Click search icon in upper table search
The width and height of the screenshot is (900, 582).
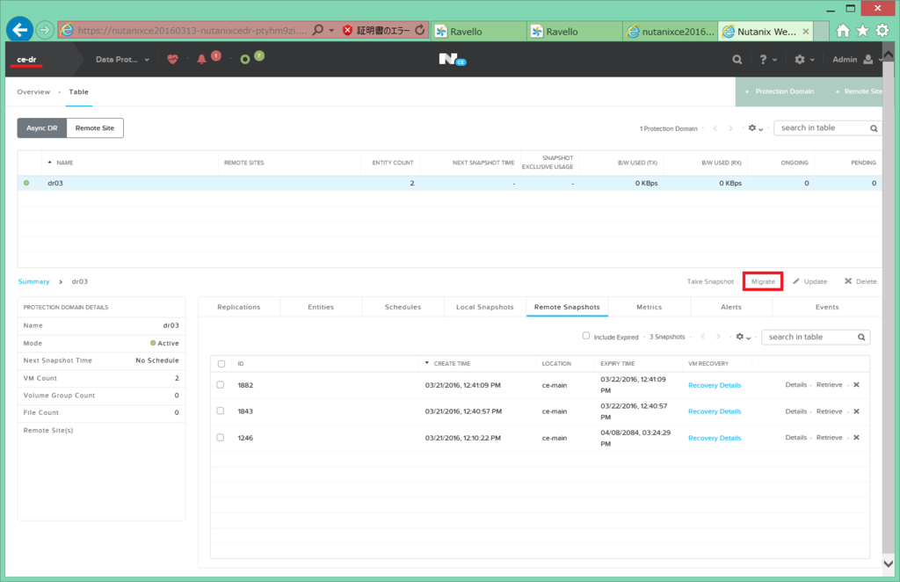(874, 128)
